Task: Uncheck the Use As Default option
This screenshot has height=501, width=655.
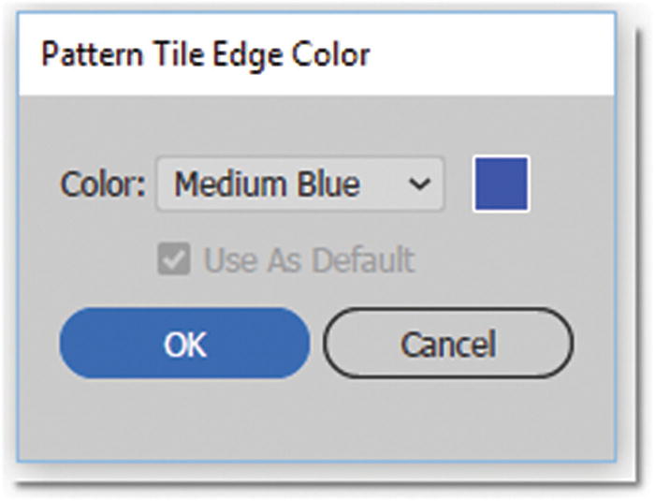Action: 173,259
